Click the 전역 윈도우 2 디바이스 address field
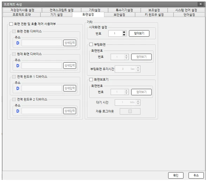This screenshot has height=182, width=207. pos(42,111)
